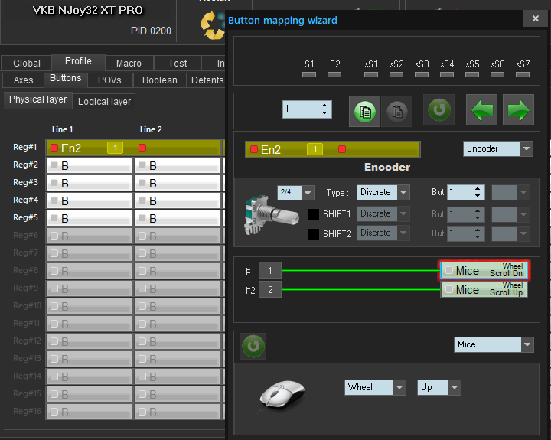Image resolution: width=551 pixels, height=440 pixels.
Task: Toggle the Mice Wheel Scroll Dn checkbox
Action: coord(448,270)
